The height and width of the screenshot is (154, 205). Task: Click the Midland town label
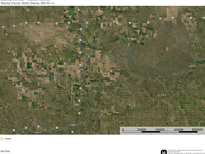click(74, 125)
